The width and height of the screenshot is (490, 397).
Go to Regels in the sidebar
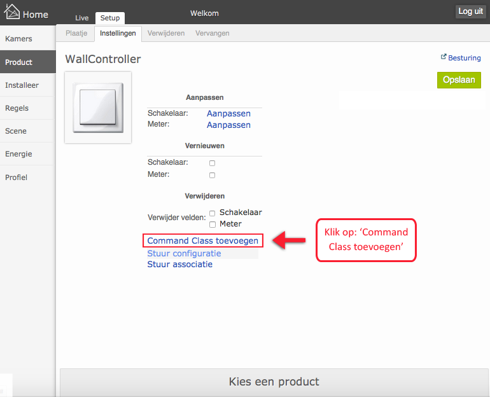pyautogui.click(x=28, y=108)
